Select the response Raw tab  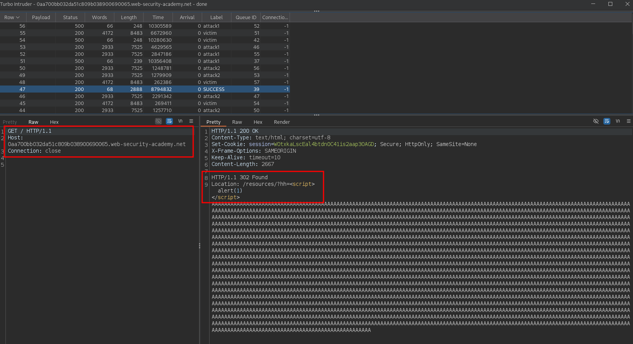click(x=237, y=122)
